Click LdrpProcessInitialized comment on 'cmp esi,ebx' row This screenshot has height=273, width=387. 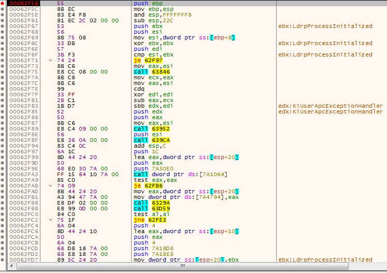tap(325, 54)
